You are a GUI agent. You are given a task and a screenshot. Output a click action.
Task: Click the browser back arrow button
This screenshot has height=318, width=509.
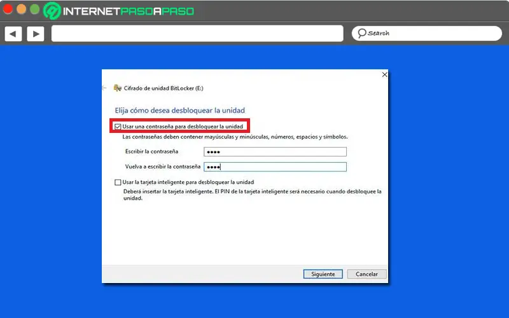(13, 34)
